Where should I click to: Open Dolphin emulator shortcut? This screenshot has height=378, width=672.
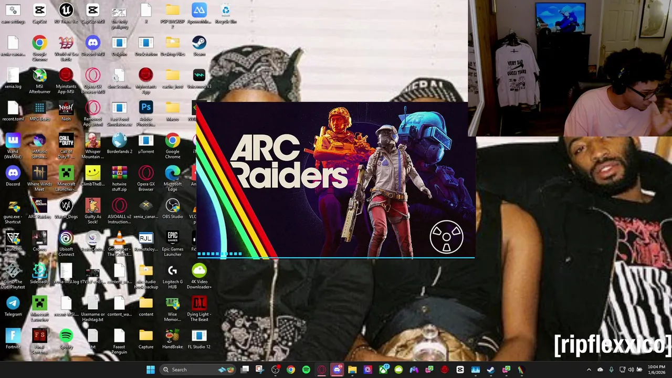click(x=119, y=46)
